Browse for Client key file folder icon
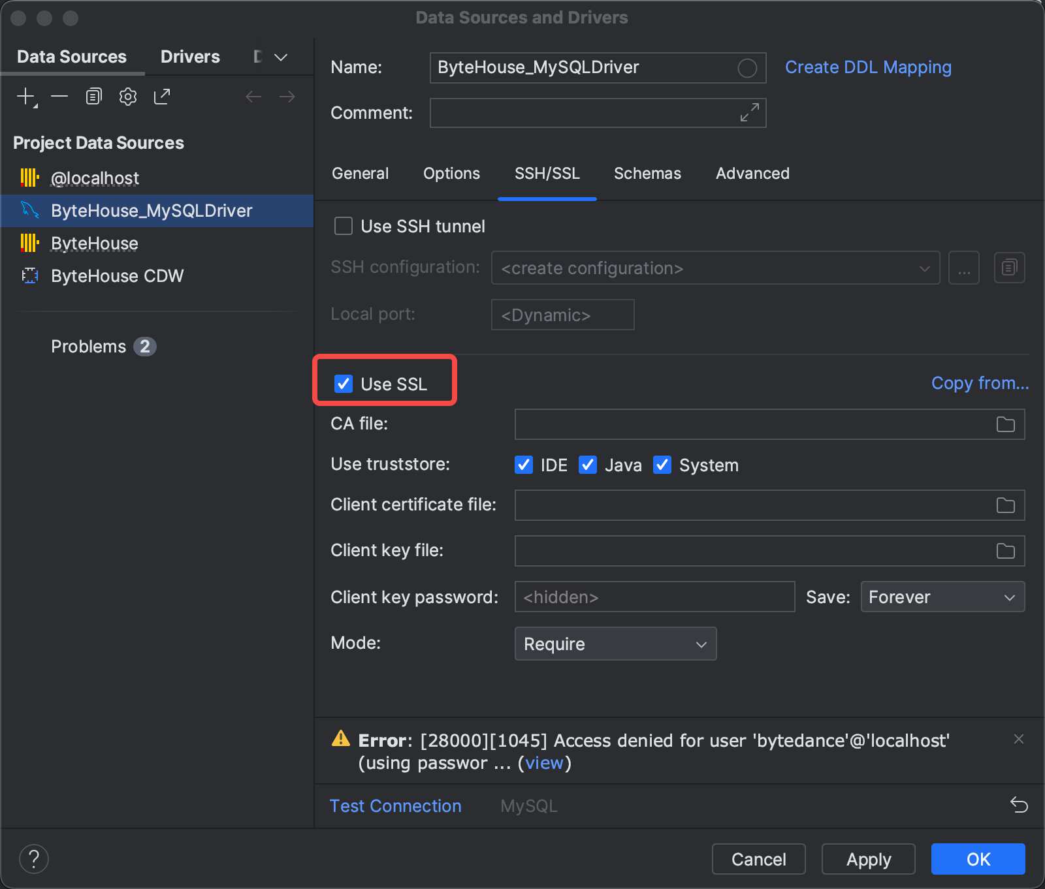This screenshot has width=1045, height=889. click(1005, 551)
